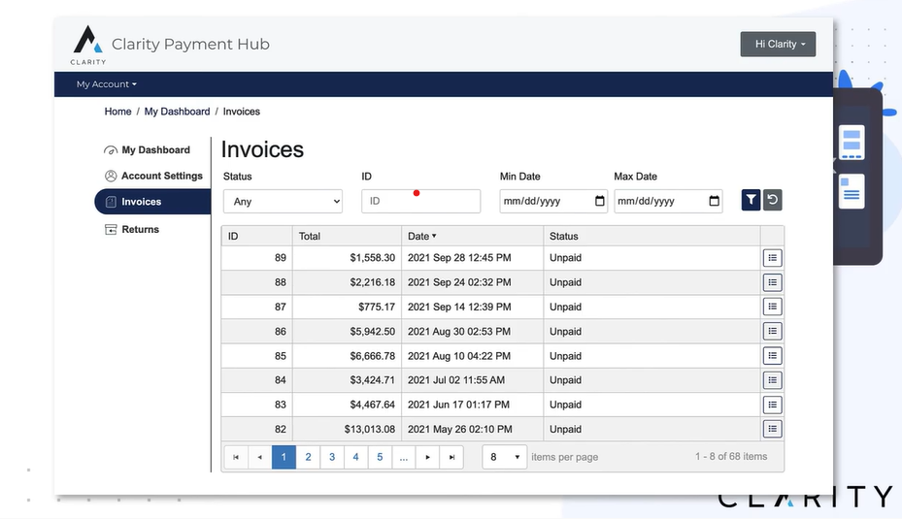Click the total $1,558.30
This screenshot has width=902, height=519.
coord(372,258)
